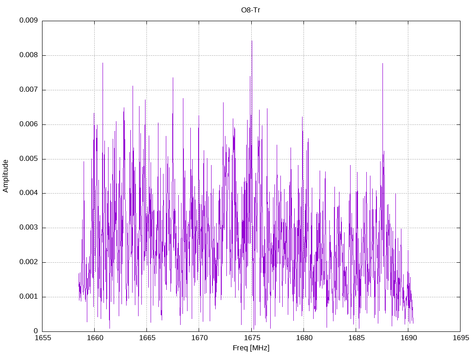This screenshot has width=473, height=354.
Task: Click the 0.009 y-axis tick label
Action: [x=29, y=20]
